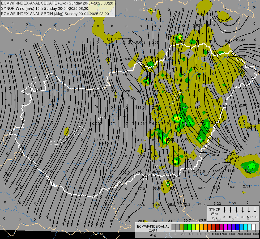Click the 1500 tick on CAPE scale
The image size is (260, 239).
pos(223,234)
